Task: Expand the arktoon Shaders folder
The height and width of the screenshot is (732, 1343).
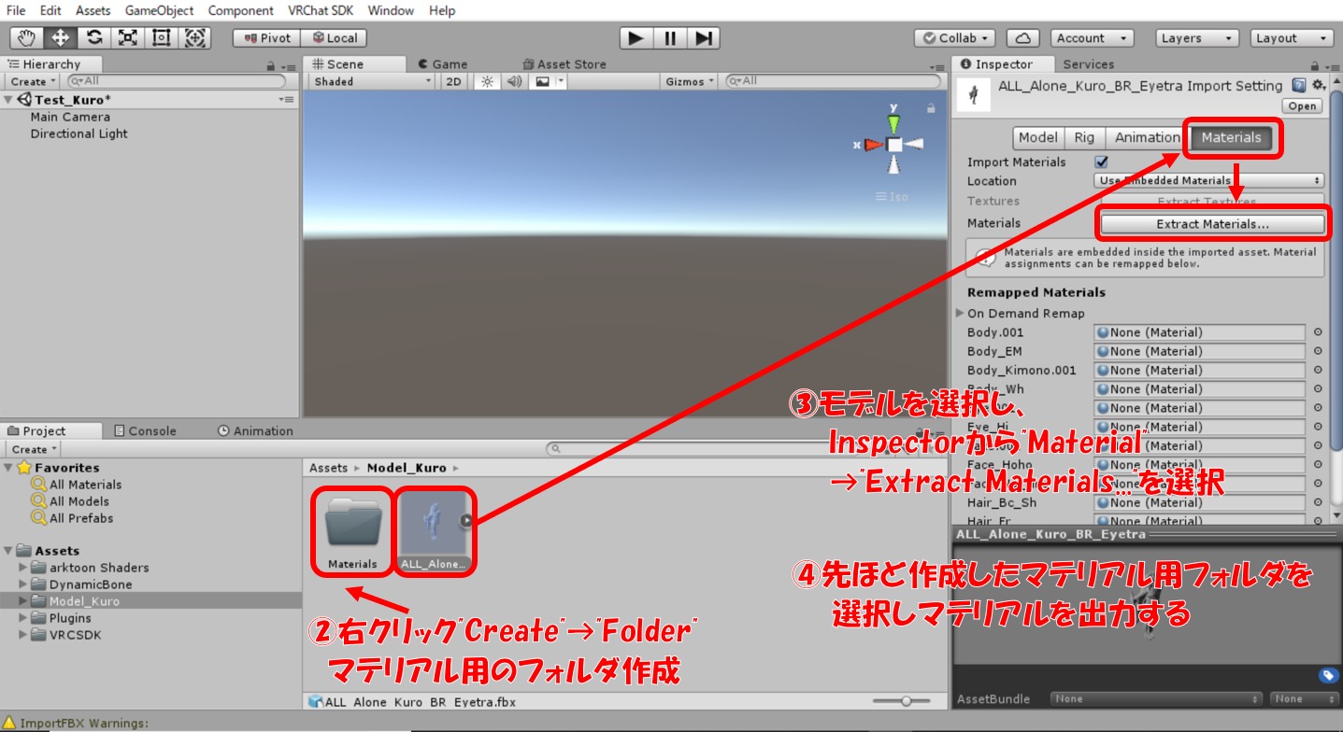Action: [x=24, y=568]
